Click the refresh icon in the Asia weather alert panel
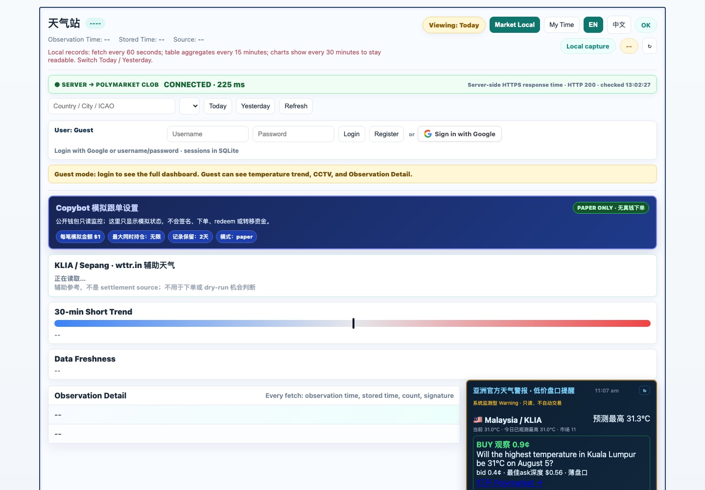The height and width of the screenshot is (490, 705). (x=644, y=391)
